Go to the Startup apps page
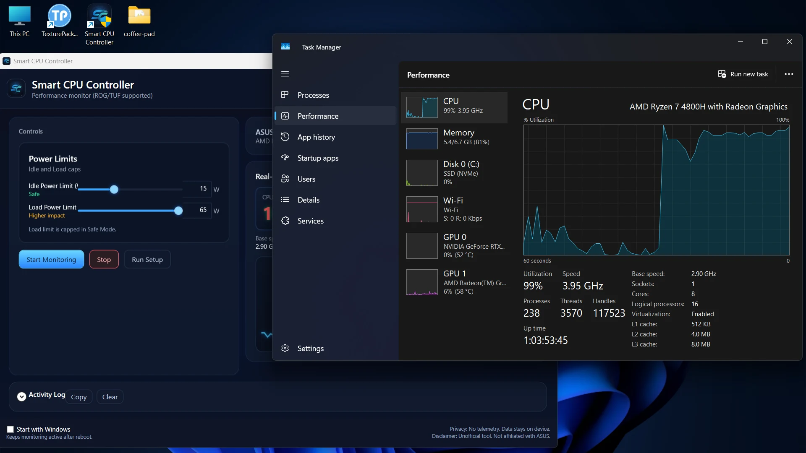 (335, 158)
